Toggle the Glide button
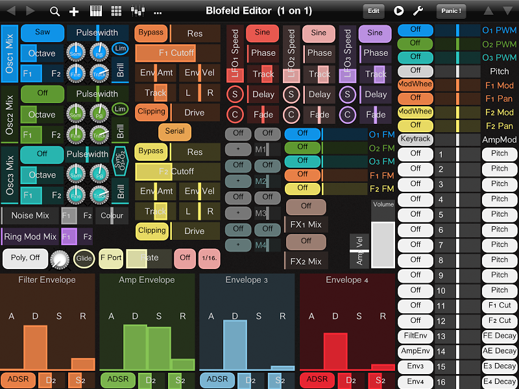 click(84, 258)
